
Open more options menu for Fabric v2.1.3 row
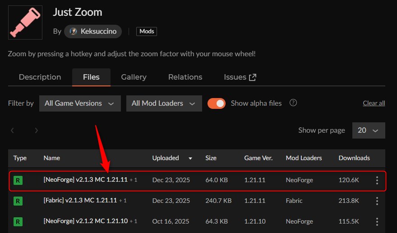tap(377, 201)
